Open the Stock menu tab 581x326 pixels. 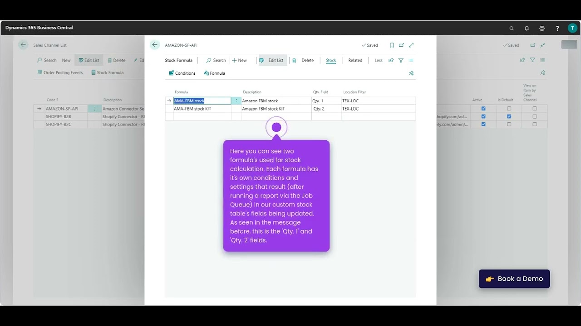pyautogui.click(x=331, y=60)
